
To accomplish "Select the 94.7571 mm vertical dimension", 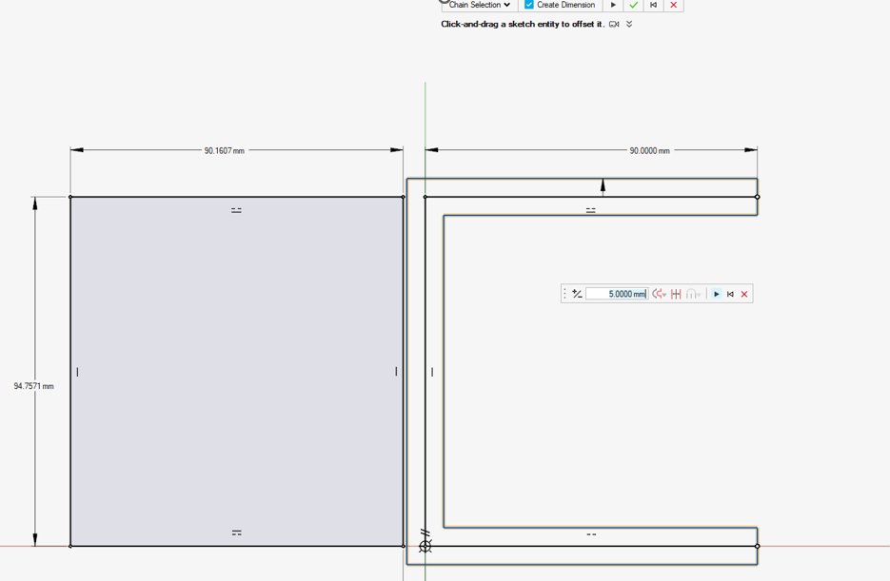I will tap(33, 386).
